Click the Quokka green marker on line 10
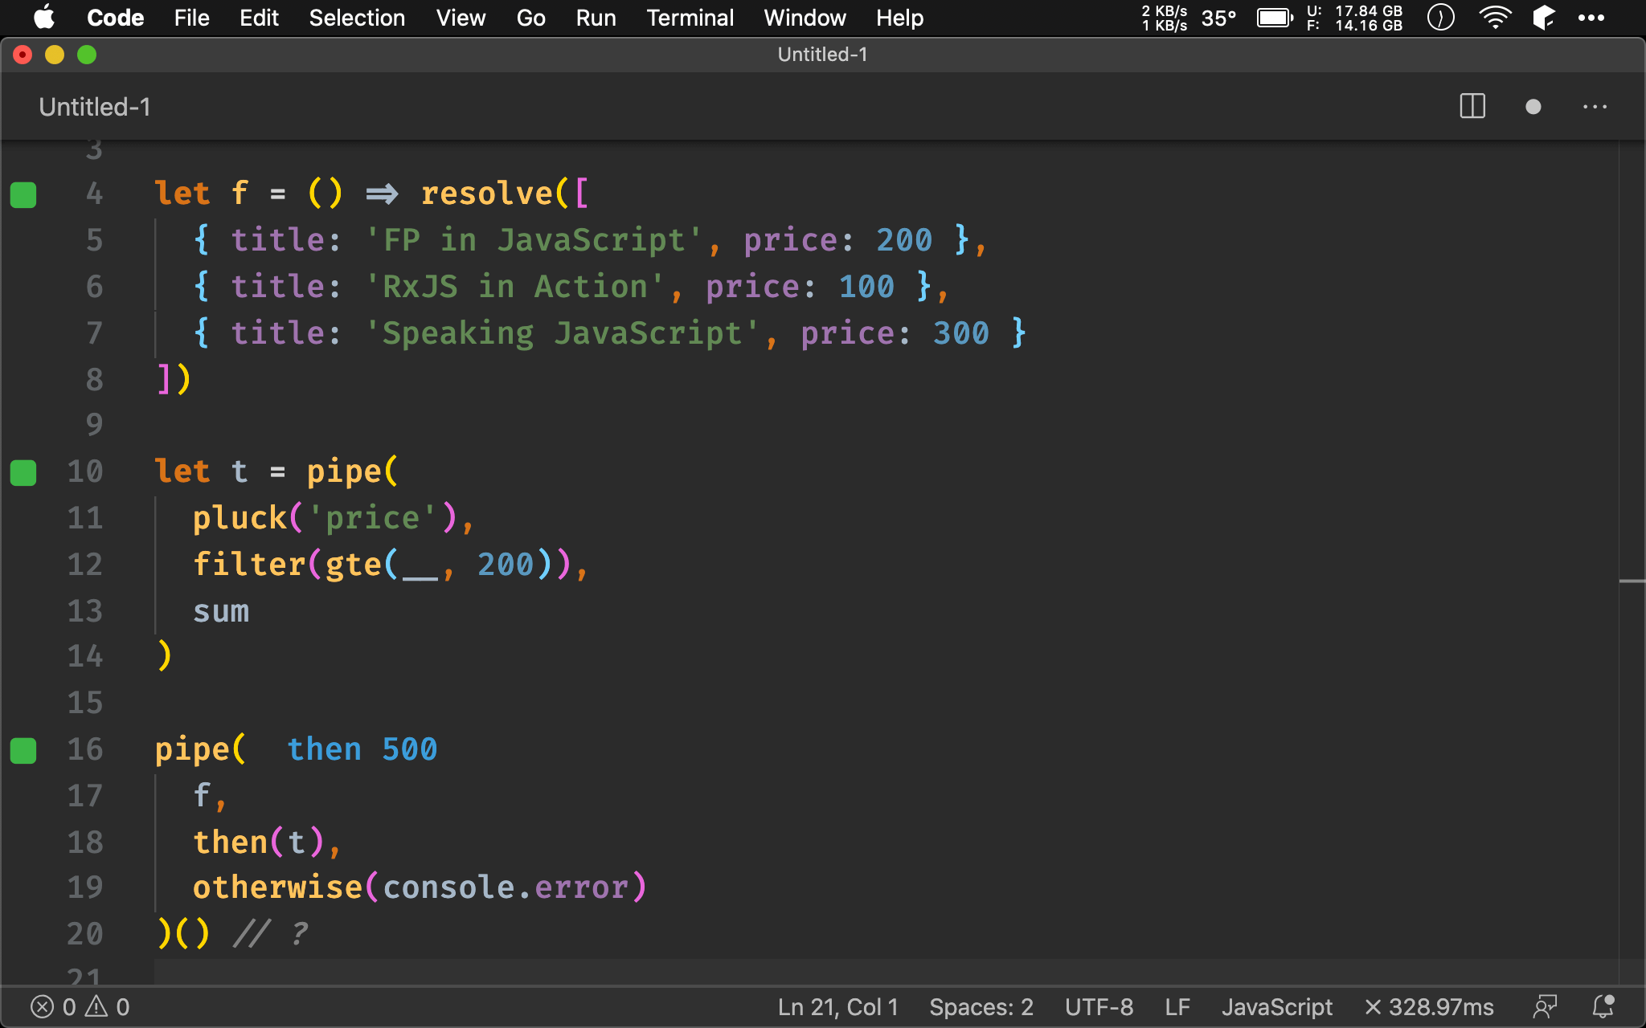The height and width of the screenshot is (1028, 1646). pos(23,472)
